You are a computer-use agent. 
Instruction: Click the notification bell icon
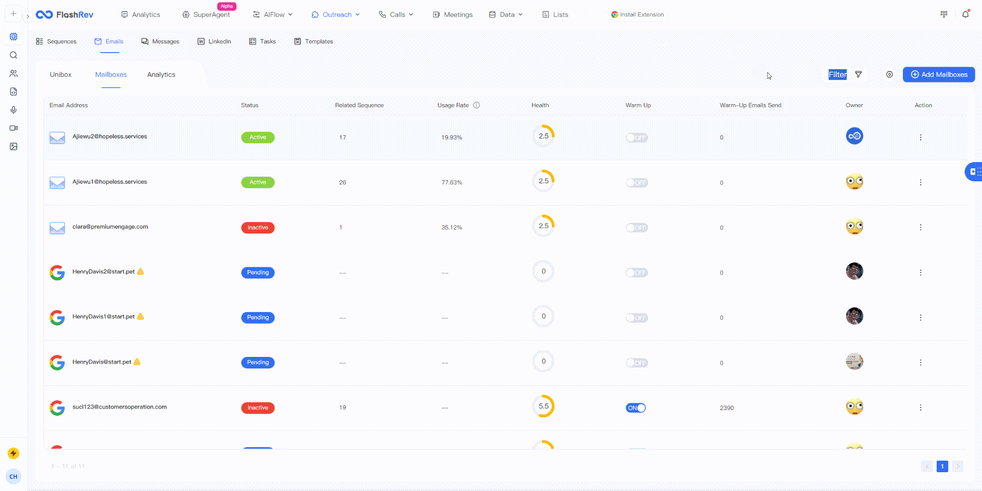click(965, 14)
